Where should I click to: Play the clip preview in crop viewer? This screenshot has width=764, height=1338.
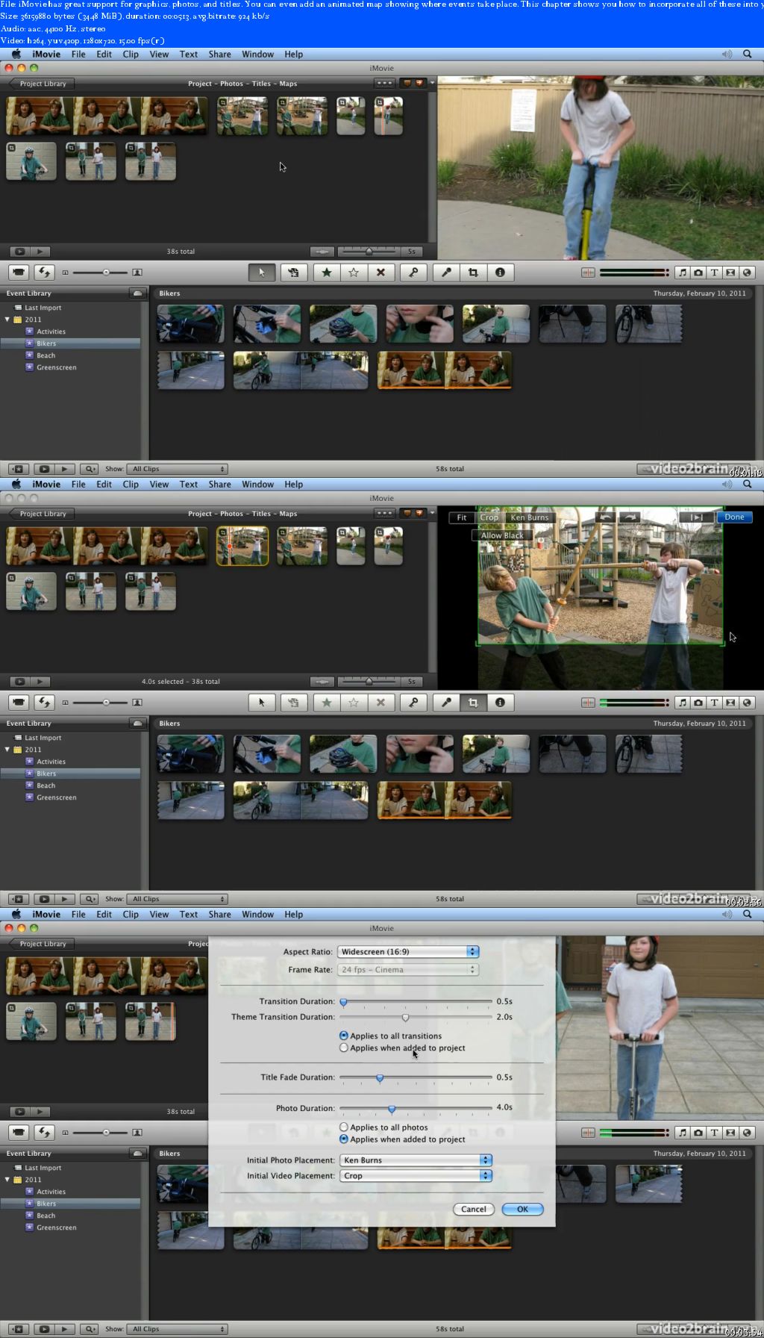(x=696, y=517)
